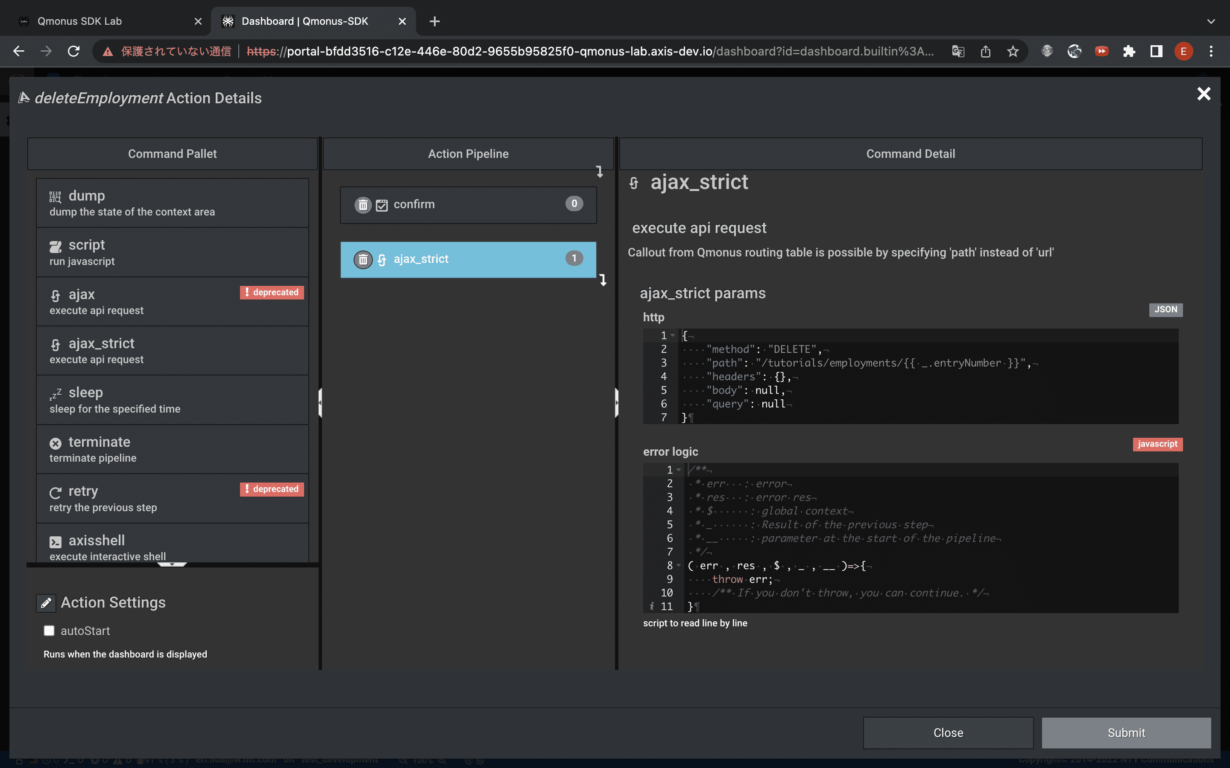
Task: Click the red video extension icon
Action: 1101,51
